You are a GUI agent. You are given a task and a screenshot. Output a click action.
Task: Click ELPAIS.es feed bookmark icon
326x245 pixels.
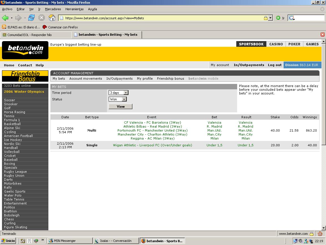point(4,27)
